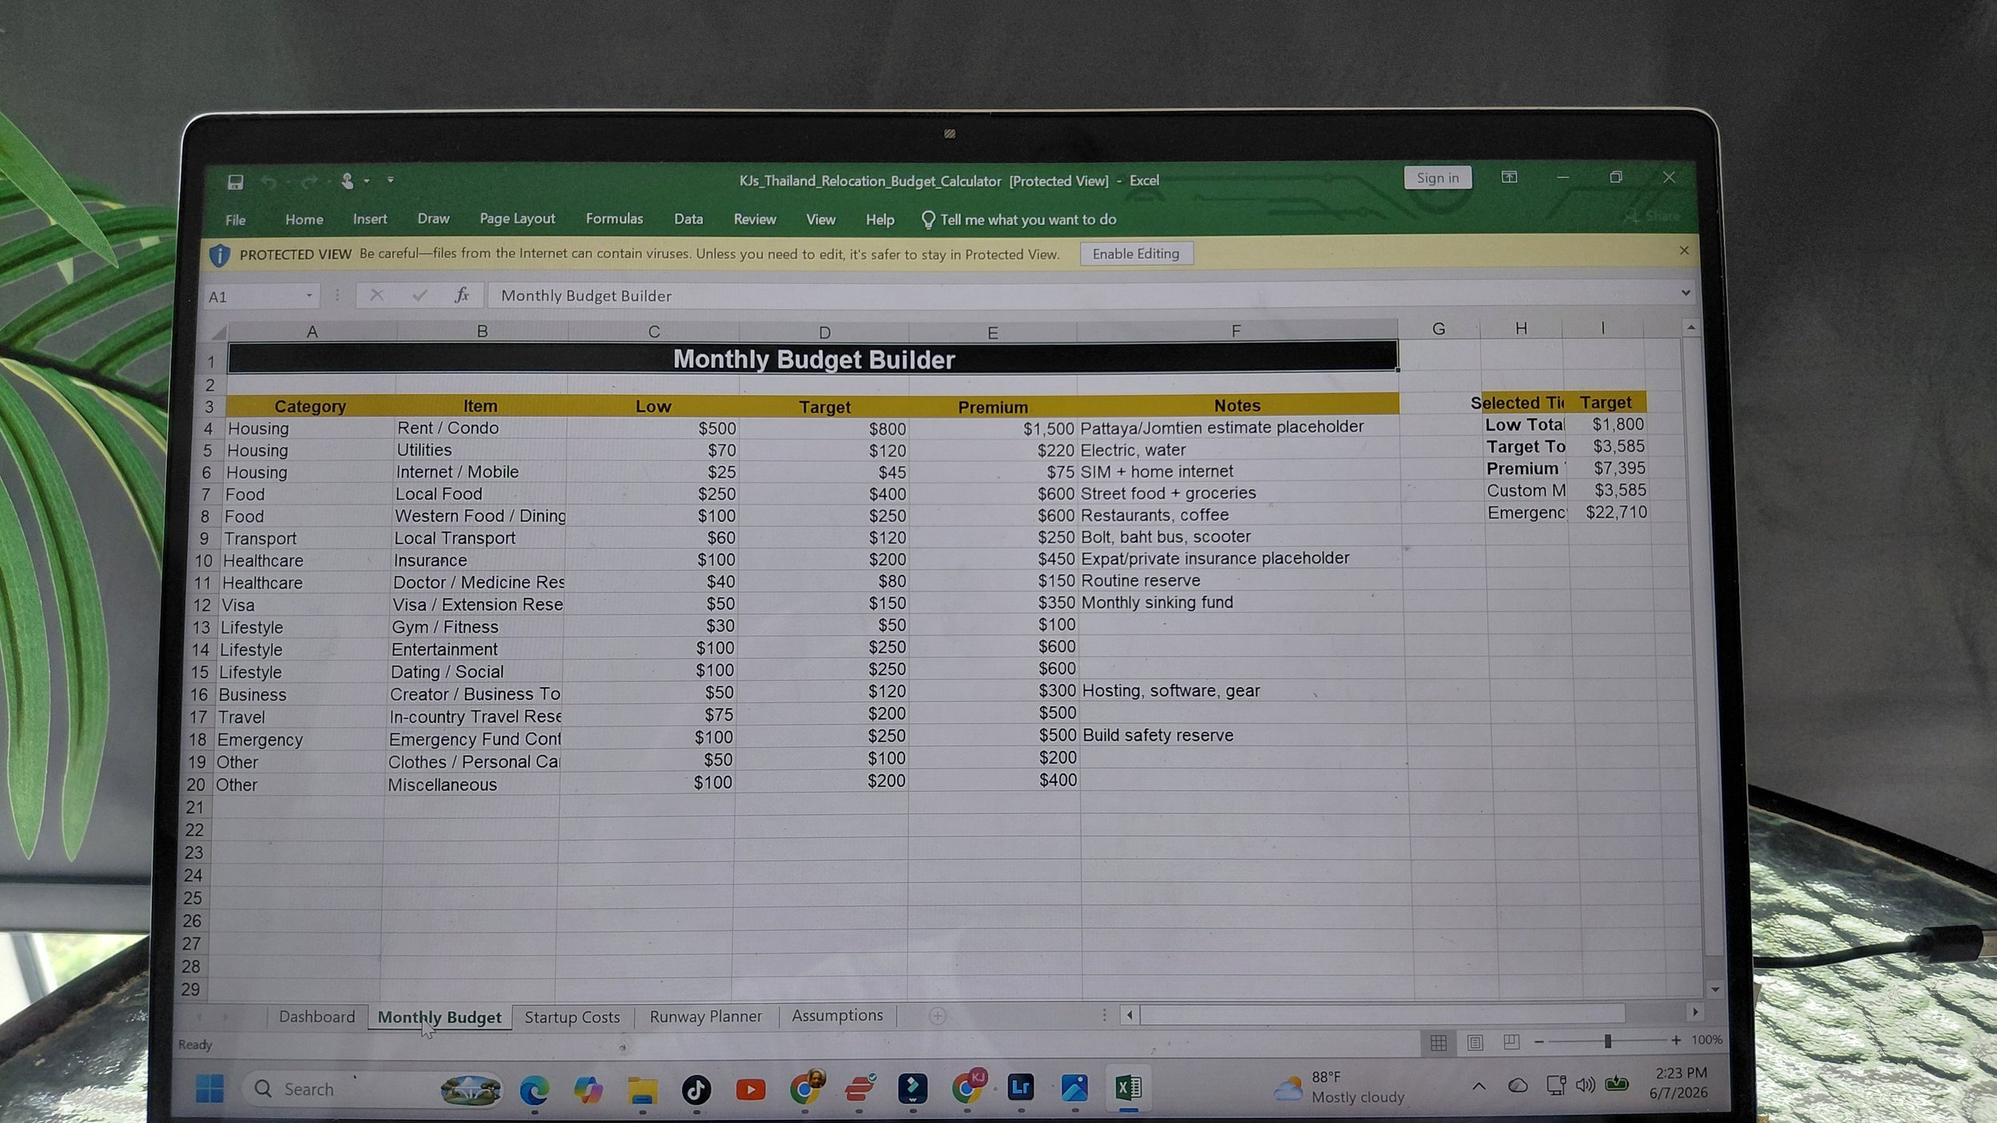Open Windows Start button
The height and width of the screenshot is (1123, 1997).
point(210,1089)
